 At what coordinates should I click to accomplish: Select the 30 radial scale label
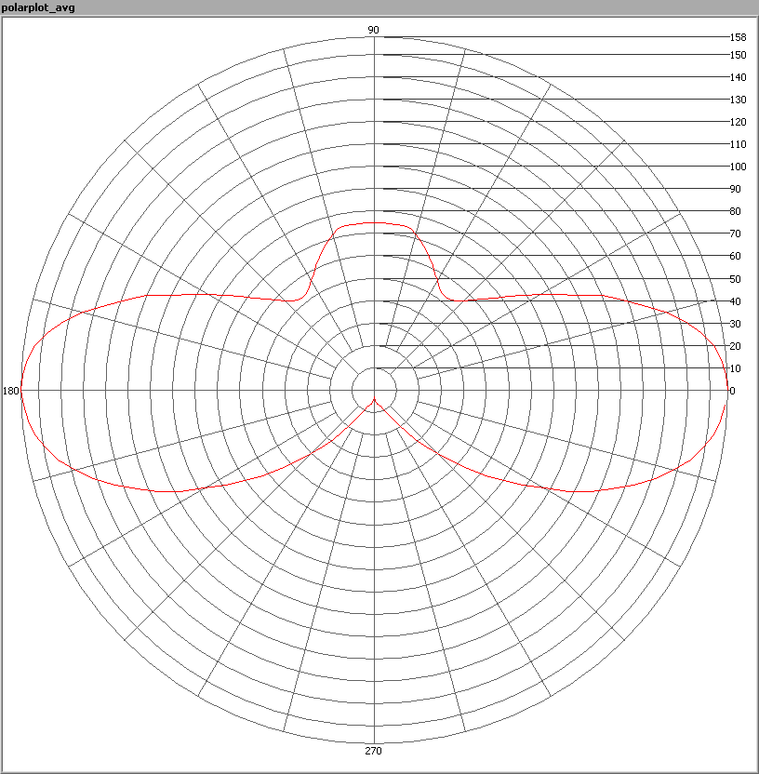tap(735, 324)
